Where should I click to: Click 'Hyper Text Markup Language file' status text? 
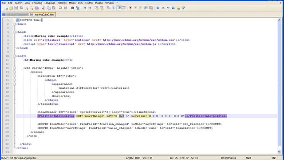pyautogui.click(x=19, y=158)
